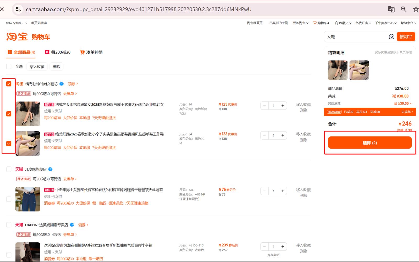Open browser zoom magnifier icon in address bar

click(x=404, y=9)
